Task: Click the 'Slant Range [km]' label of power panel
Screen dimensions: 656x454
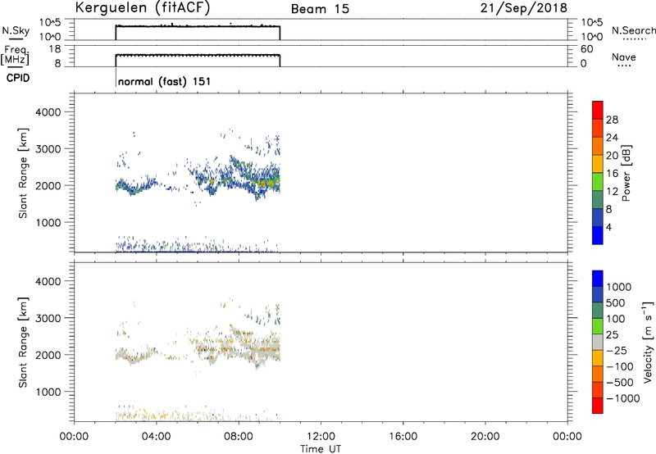Action: coord(23,173)
